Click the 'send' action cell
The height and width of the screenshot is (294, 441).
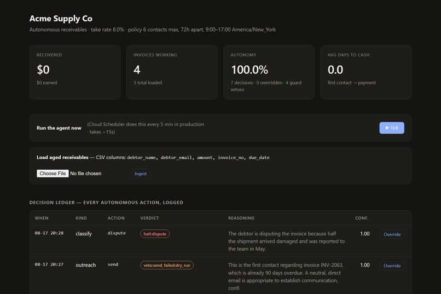pyautogui.click(x=113, y=264)
